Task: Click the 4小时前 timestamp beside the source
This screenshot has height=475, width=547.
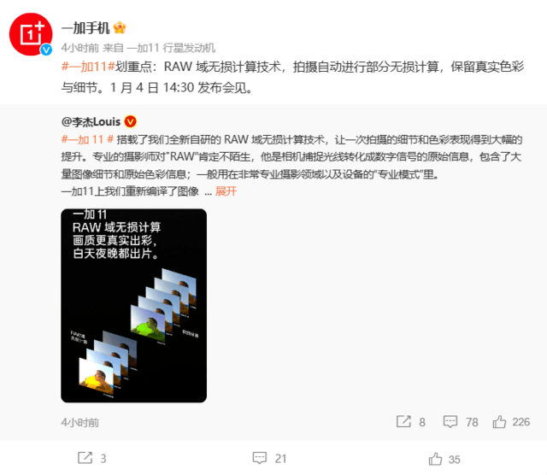Action: click(x=80, y=48)
